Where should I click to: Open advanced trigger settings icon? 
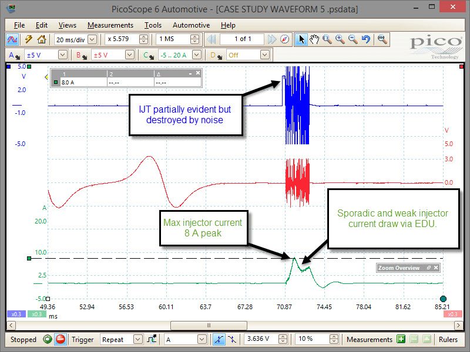[x=152, y=340]
